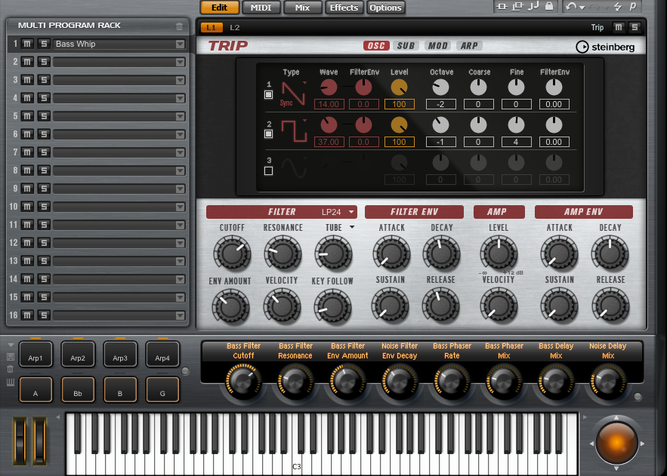This screenshot has height=476, width=667.
Task: Click the keyboard icon beside trigger pads
Action: tap(11, 382)
